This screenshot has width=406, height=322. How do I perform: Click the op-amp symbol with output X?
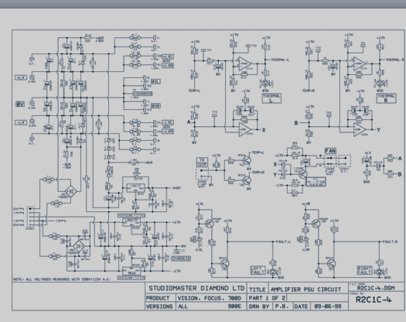[244, 129]
